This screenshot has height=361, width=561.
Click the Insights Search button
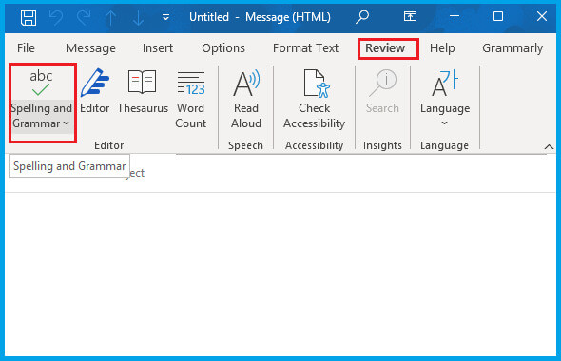tap(382, 91)
